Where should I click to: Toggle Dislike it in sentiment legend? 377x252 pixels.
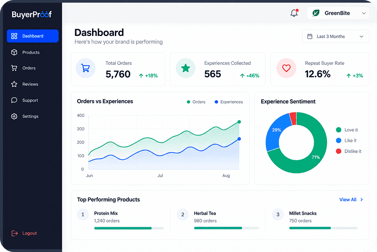[x=349, y=151]
